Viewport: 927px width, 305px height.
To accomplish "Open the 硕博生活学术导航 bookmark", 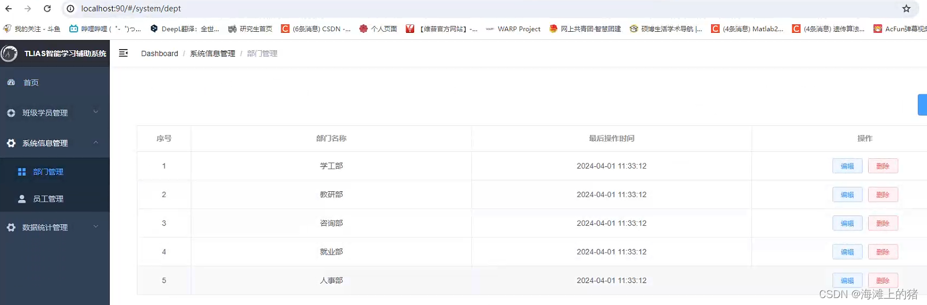I will point(666,29).
